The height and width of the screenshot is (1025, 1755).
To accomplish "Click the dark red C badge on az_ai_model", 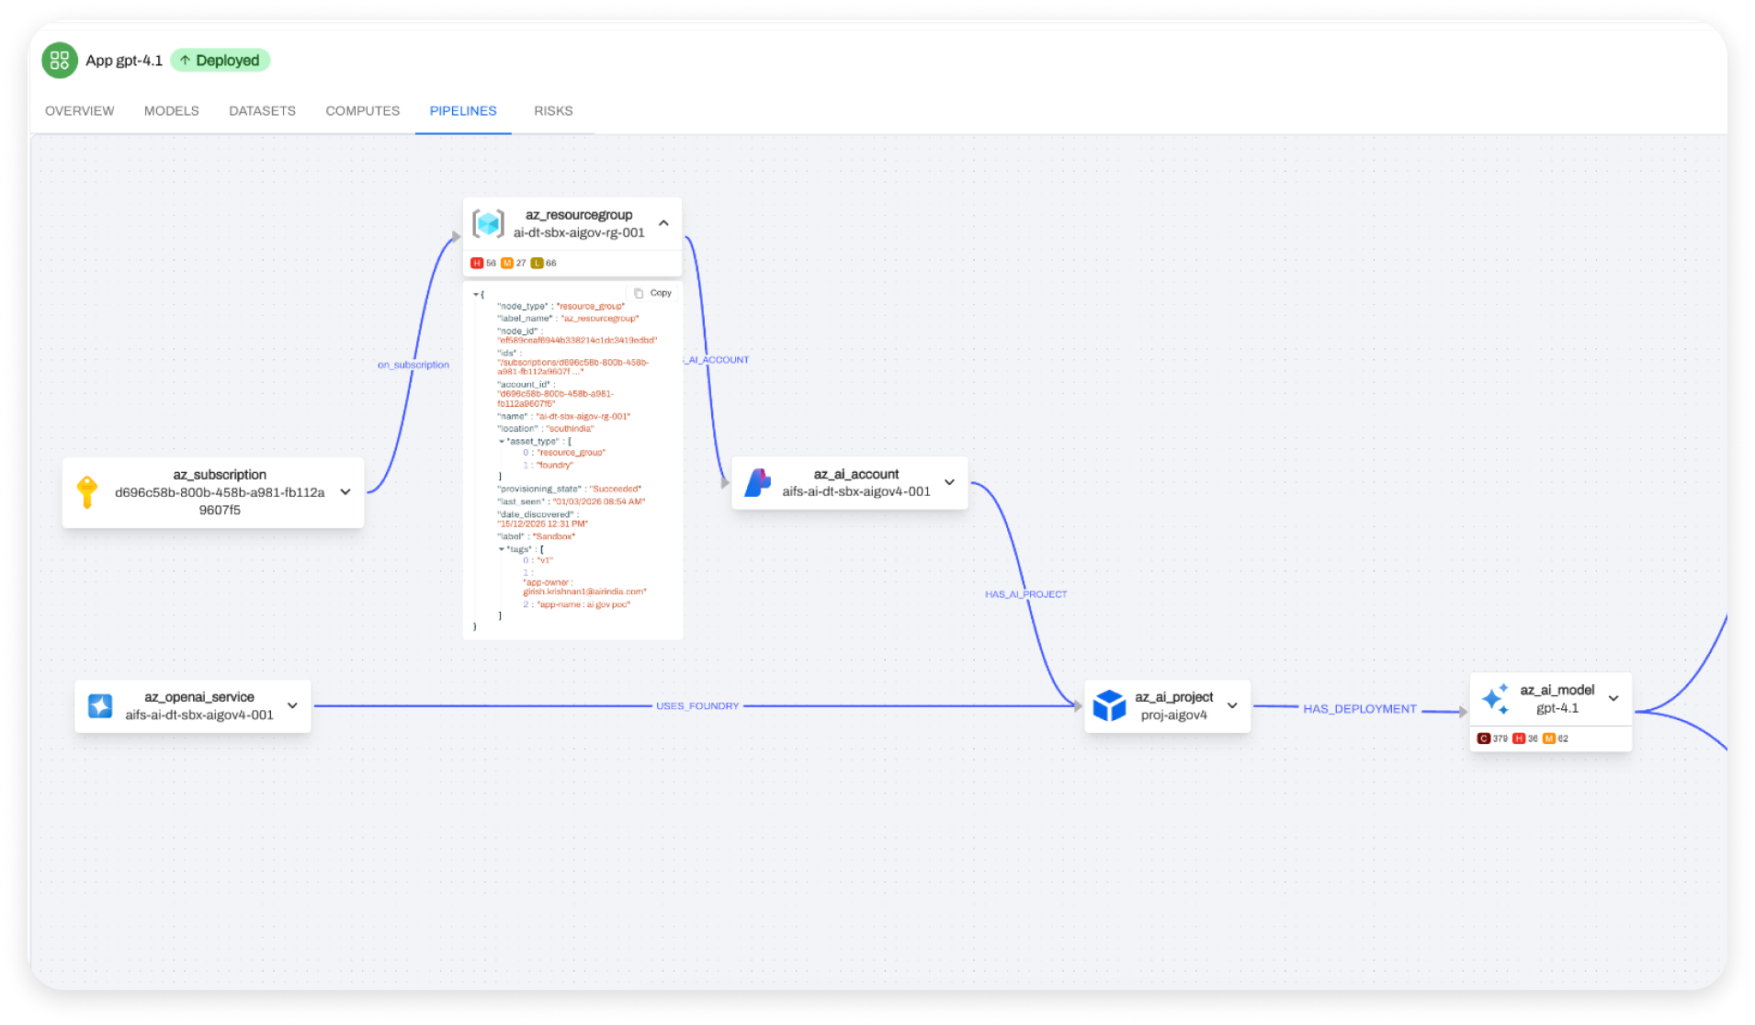I will 1483,738.
